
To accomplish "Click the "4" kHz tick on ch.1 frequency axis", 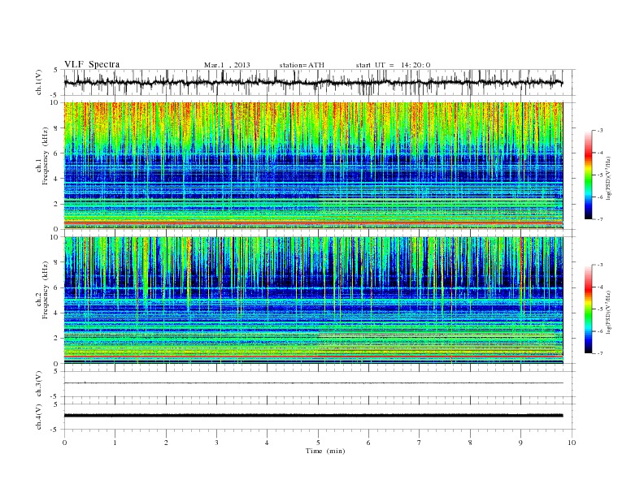I will pyautogui.click(x=56, y=179).
